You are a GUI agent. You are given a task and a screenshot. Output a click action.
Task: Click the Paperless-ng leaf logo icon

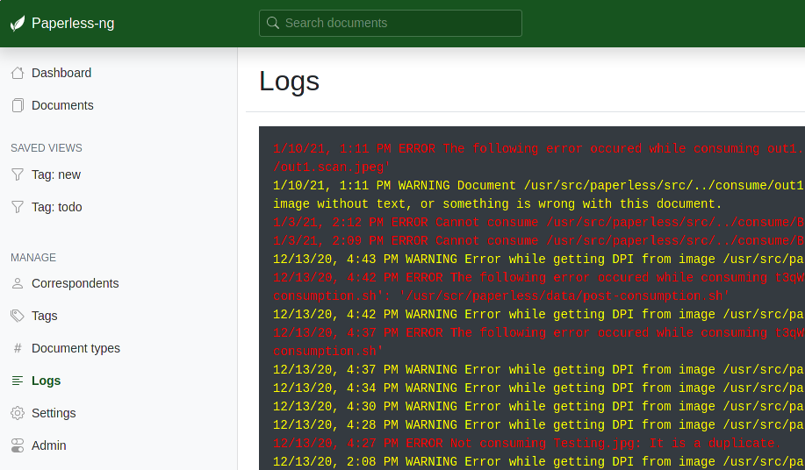tap(18, 24)
